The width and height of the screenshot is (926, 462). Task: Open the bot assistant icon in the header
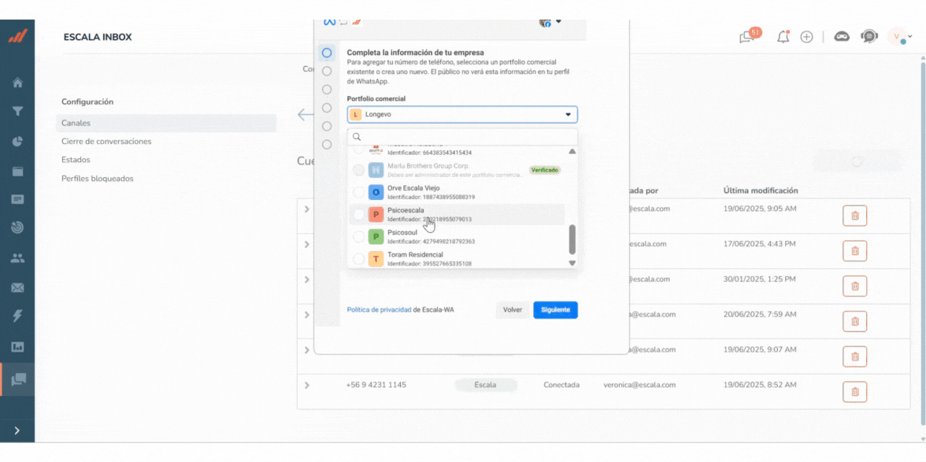click(842, 36)
